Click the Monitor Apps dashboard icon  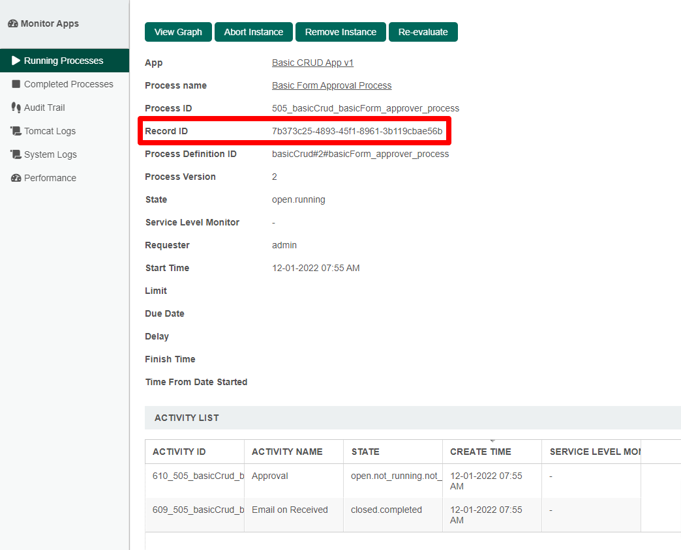tap(12, 23)
